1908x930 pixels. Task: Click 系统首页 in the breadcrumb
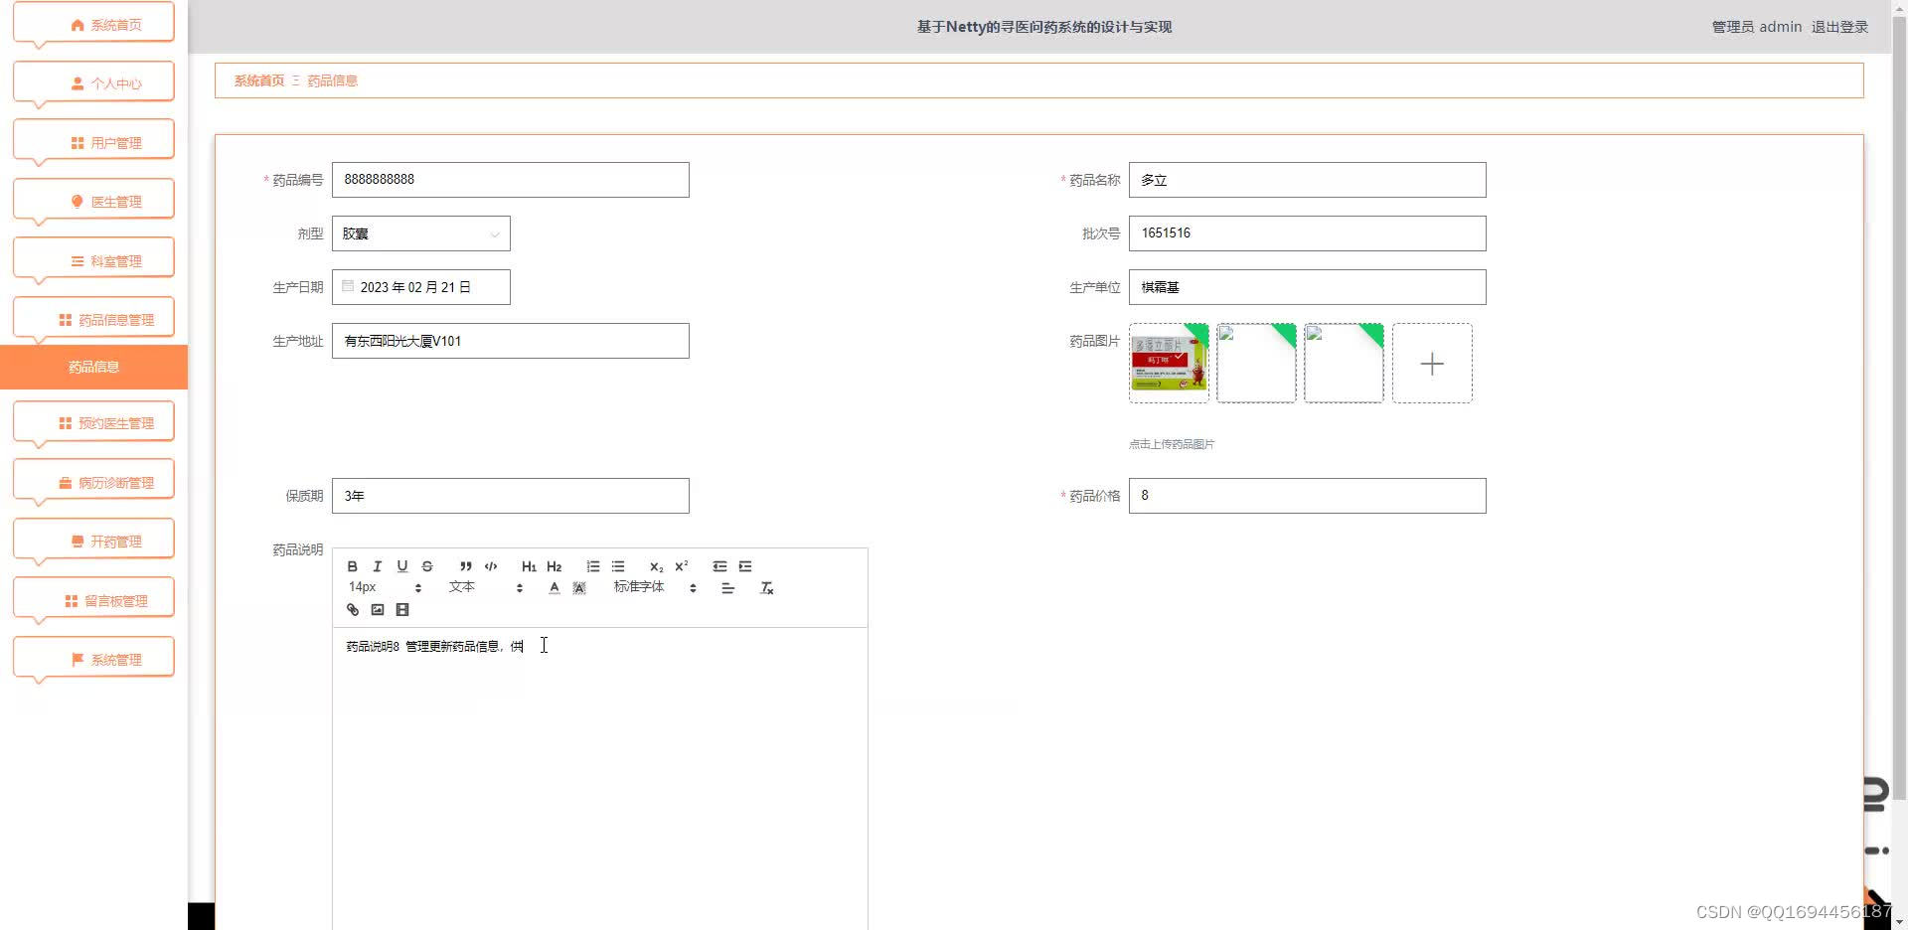(259, 80)
